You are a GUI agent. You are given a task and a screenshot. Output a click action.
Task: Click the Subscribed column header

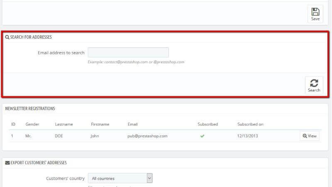point(208,124)
